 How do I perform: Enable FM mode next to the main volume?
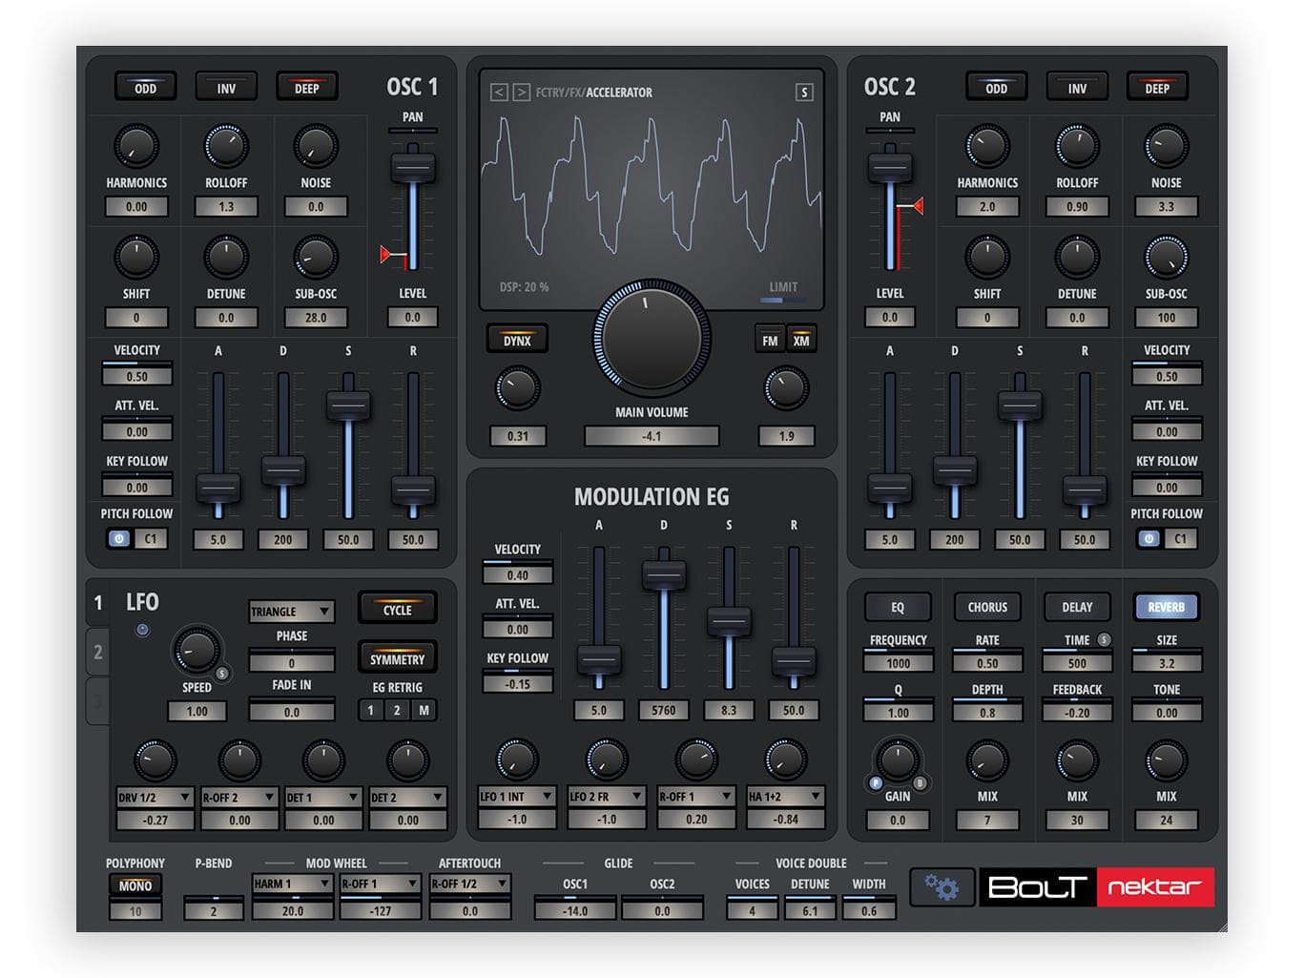pyautogui.click(x=771, y=340)
